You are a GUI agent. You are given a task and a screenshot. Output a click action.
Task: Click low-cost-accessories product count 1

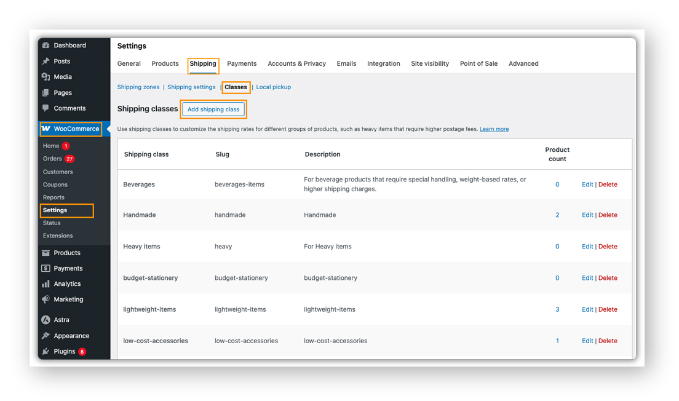tap(557, 341)
